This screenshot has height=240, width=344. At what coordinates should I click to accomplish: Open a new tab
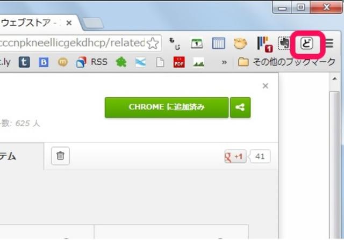point(93,23)
